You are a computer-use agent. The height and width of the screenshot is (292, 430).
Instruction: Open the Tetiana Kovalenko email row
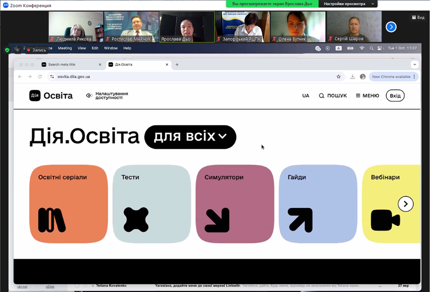(x=241, y=286)
